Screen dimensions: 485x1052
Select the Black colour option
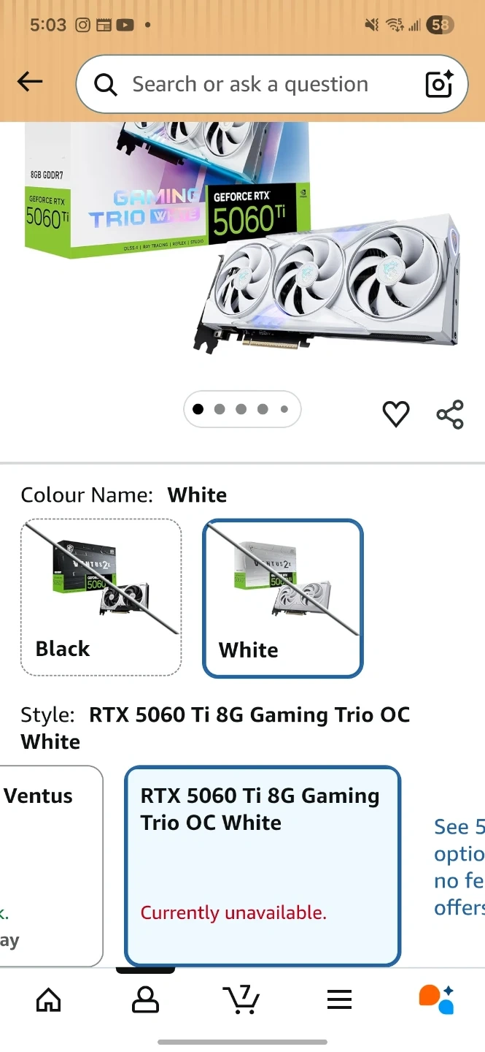pos(101,598)
